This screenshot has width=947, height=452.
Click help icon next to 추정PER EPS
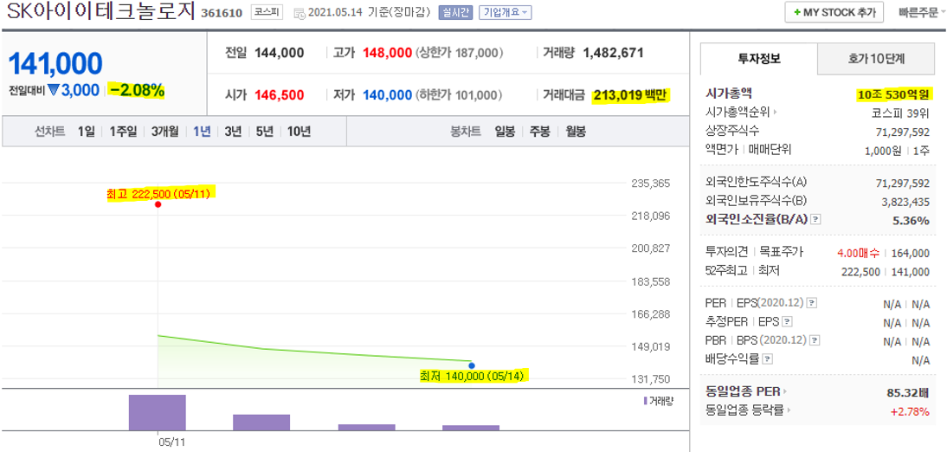pyautogui.click(x=788, y=321)
